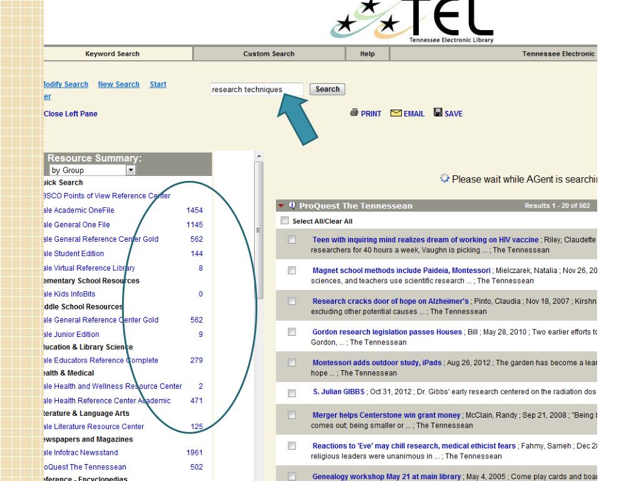Image resolution: width=641 pixels, height=481 pixels.
Task: Click the 'research techniques' search field
Action: click(257, 89)
